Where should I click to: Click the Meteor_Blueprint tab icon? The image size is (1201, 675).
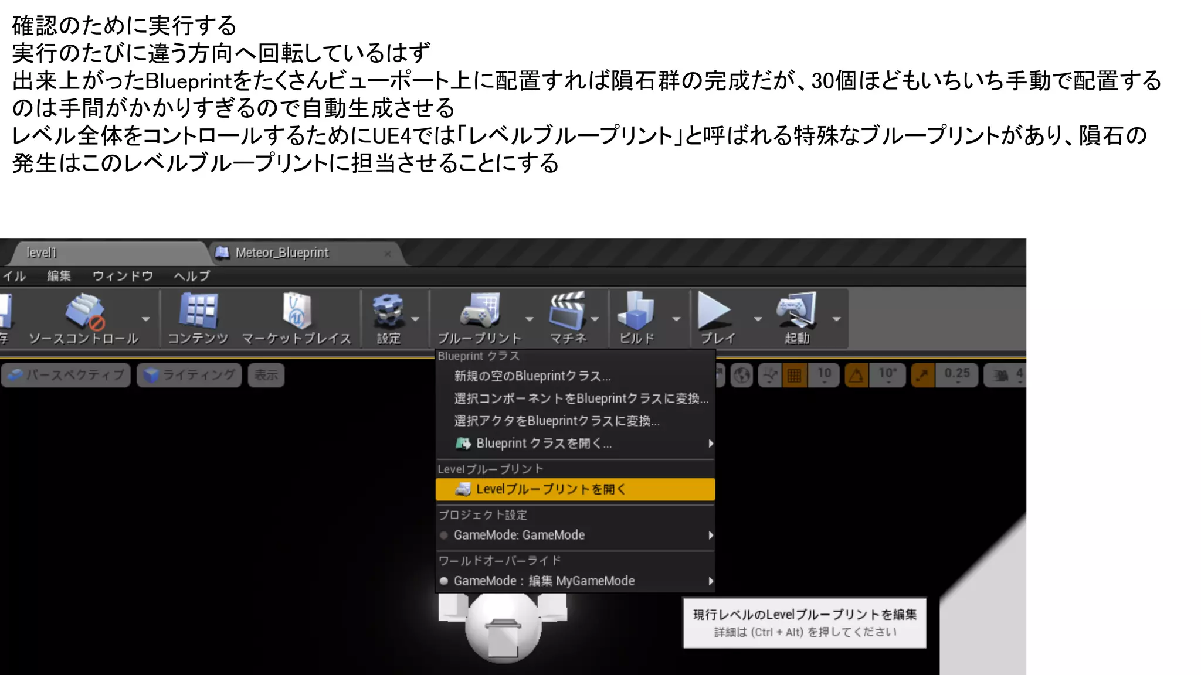(222, 253)
